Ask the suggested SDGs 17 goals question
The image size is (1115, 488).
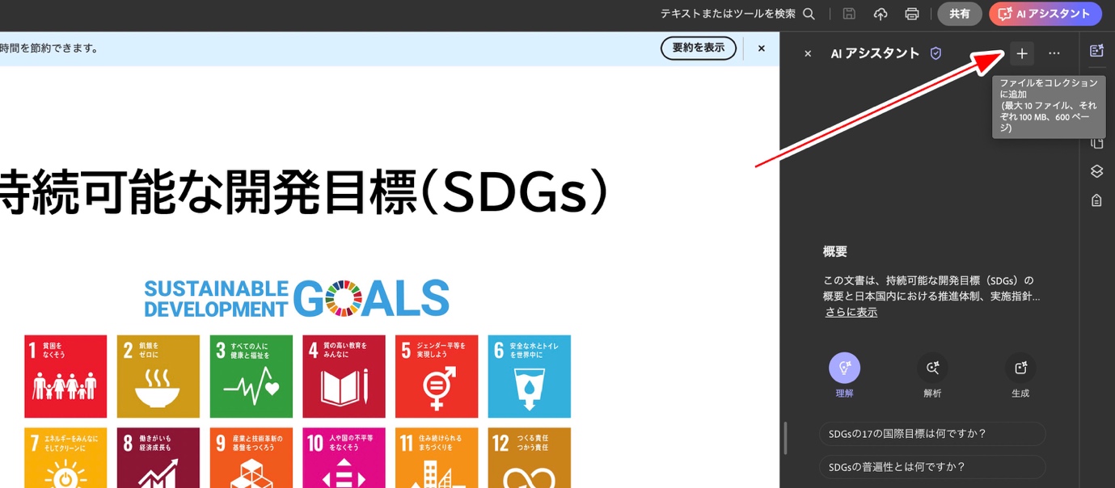tap(931, 434)
